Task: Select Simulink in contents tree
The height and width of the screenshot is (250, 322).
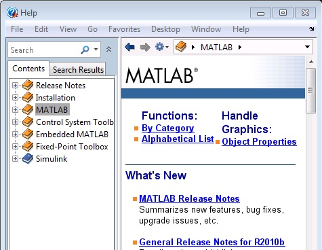Action: pyautogui.click(x=52, y=159)
